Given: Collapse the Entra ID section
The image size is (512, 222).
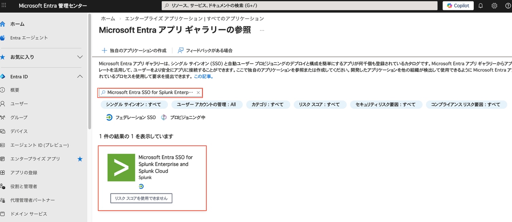Looking at the screenshot, I should click(x=80, y=76).
